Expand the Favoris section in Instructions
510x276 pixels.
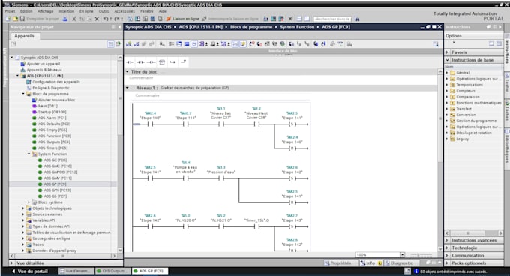pos(447,52)
